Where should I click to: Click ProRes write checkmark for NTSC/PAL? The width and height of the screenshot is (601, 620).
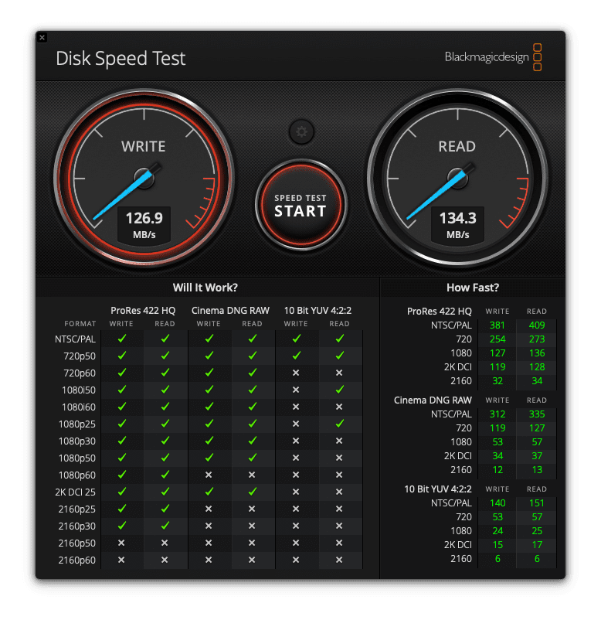tap(122, 339)
